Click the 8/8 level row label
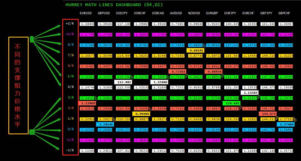The image size is (301, 161). 70,45
